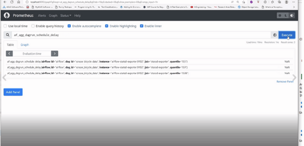Switch to the Graph tab in panel
The image size is (304, 146).
25,45
